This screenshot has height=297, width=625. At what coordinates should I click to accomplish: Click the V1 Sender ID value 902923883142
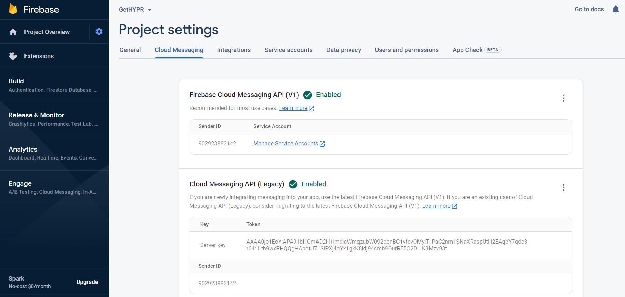pos(217,144)
